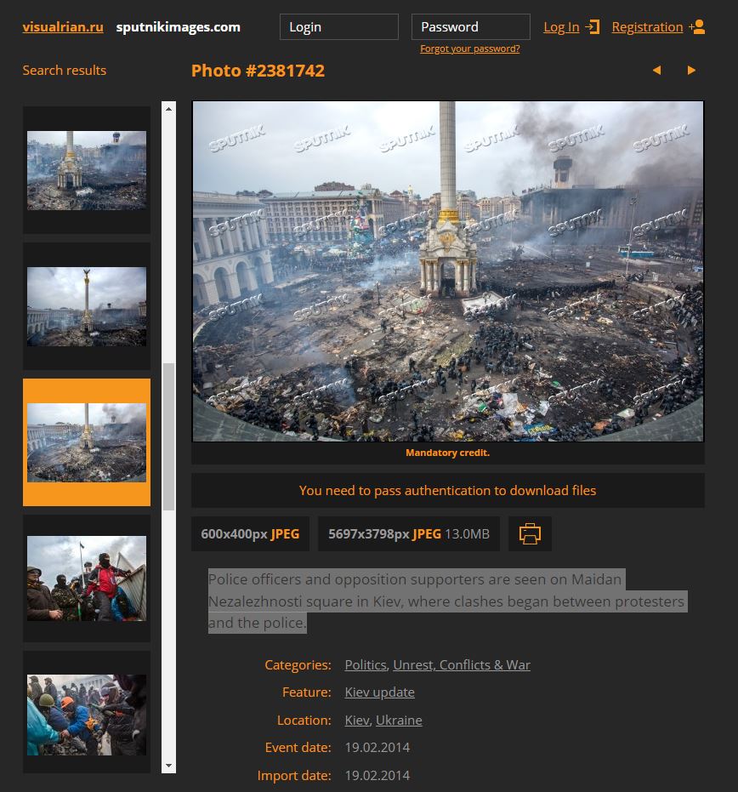Click the print icon button

[x=530, y=534]
